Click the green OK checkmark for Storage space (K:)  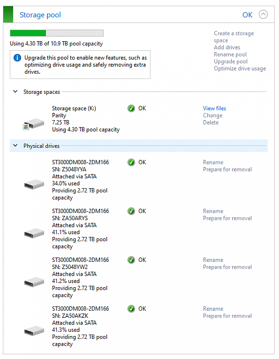coord(131,108)
